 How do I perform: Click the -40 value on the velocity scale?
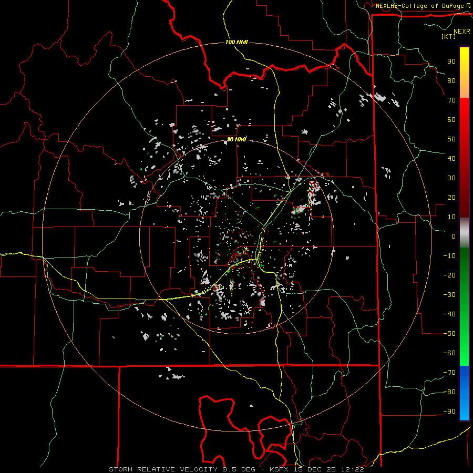pyautogui.click(x=449, y=314)
